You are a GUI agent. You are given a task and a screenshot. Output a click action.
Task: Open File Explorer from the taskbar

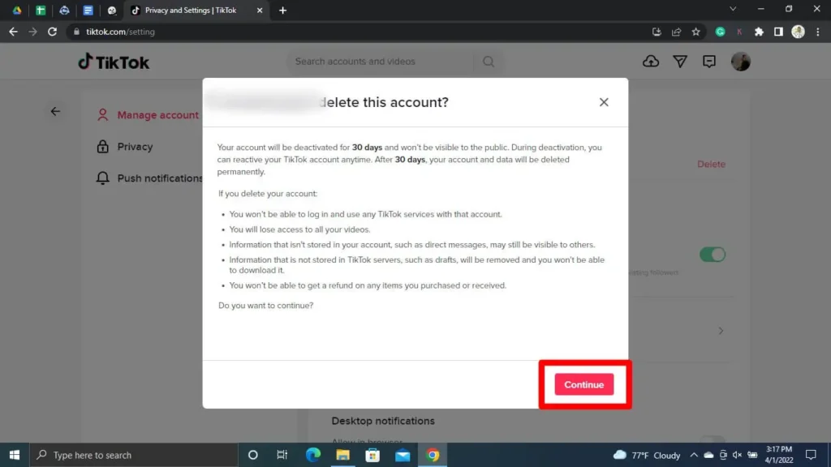343,455
